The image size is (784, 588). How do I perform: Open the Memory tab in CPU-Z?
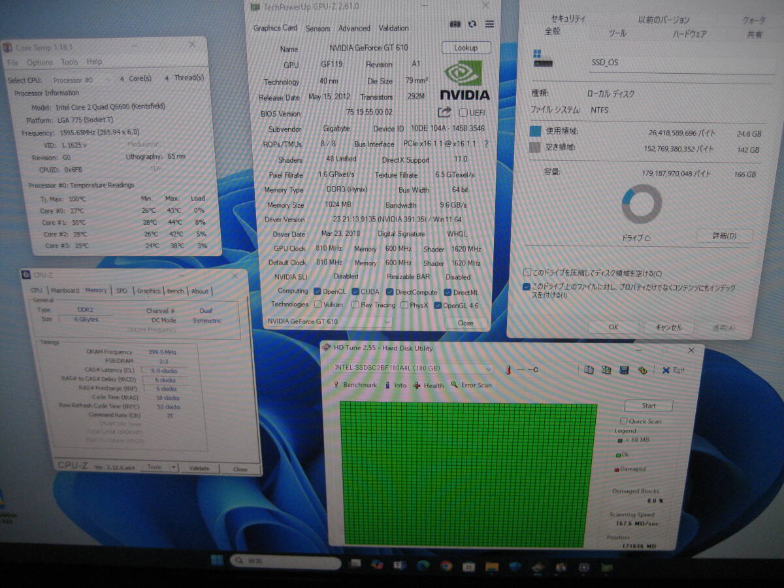click(97, 291)
